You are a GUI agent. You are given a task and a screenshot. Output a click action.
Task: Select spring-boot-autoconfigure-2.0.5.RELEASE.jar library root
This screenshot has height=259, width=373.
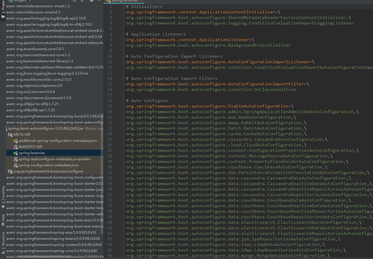[46, 128]
